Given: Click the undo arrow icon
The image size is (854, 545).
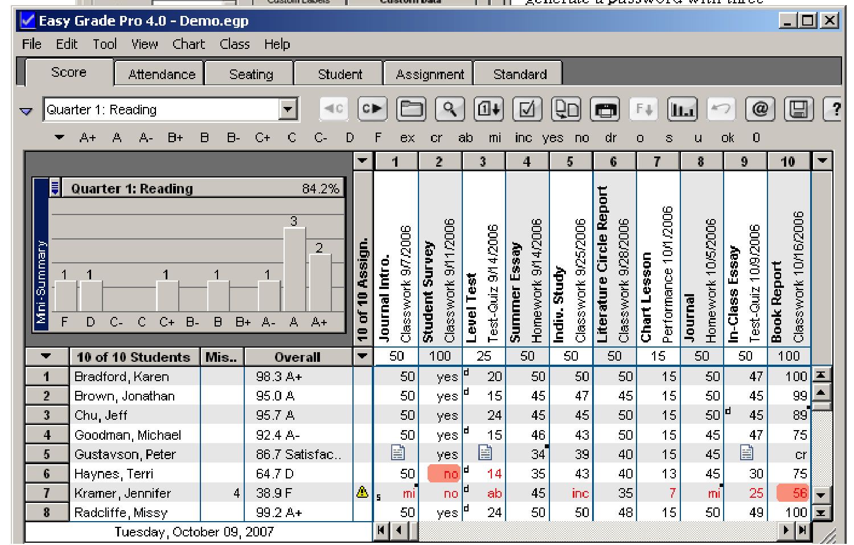Looking at the screenshot, I should click(720, 110).
